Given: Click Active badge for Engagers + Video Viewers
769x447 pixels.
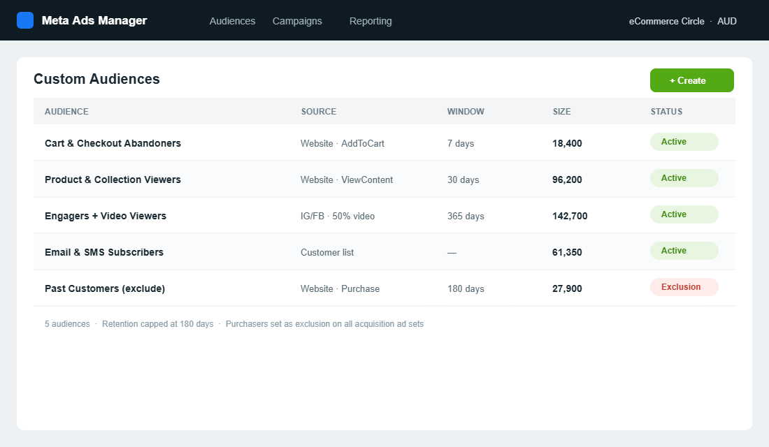Looking at the screenshot, I should pos(684,214).
